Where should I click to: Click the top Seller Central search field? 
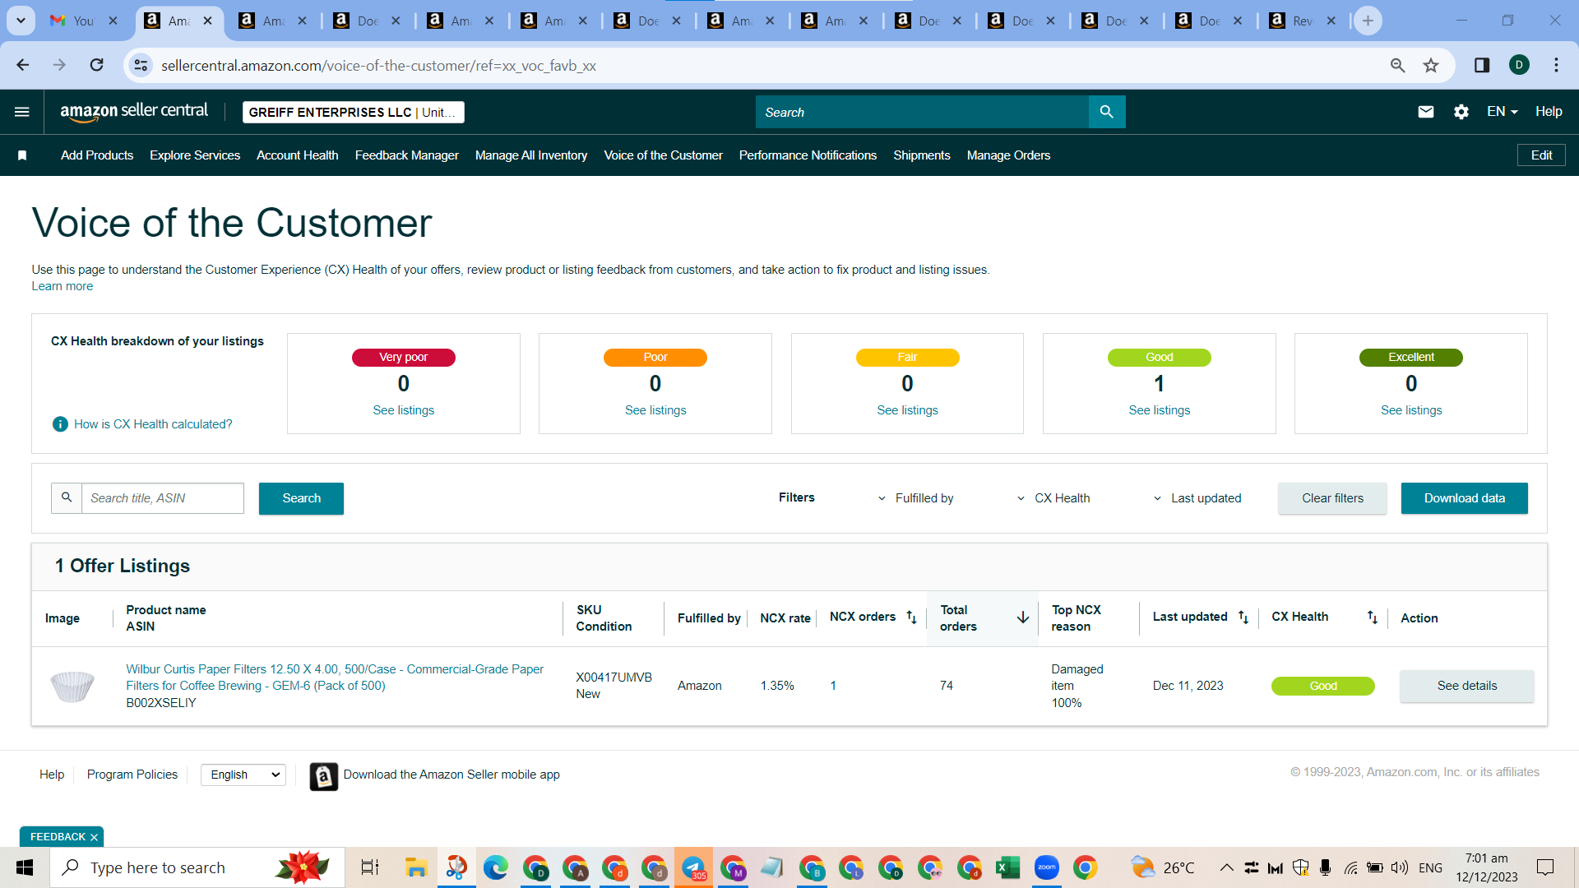(x=922, y=112)
